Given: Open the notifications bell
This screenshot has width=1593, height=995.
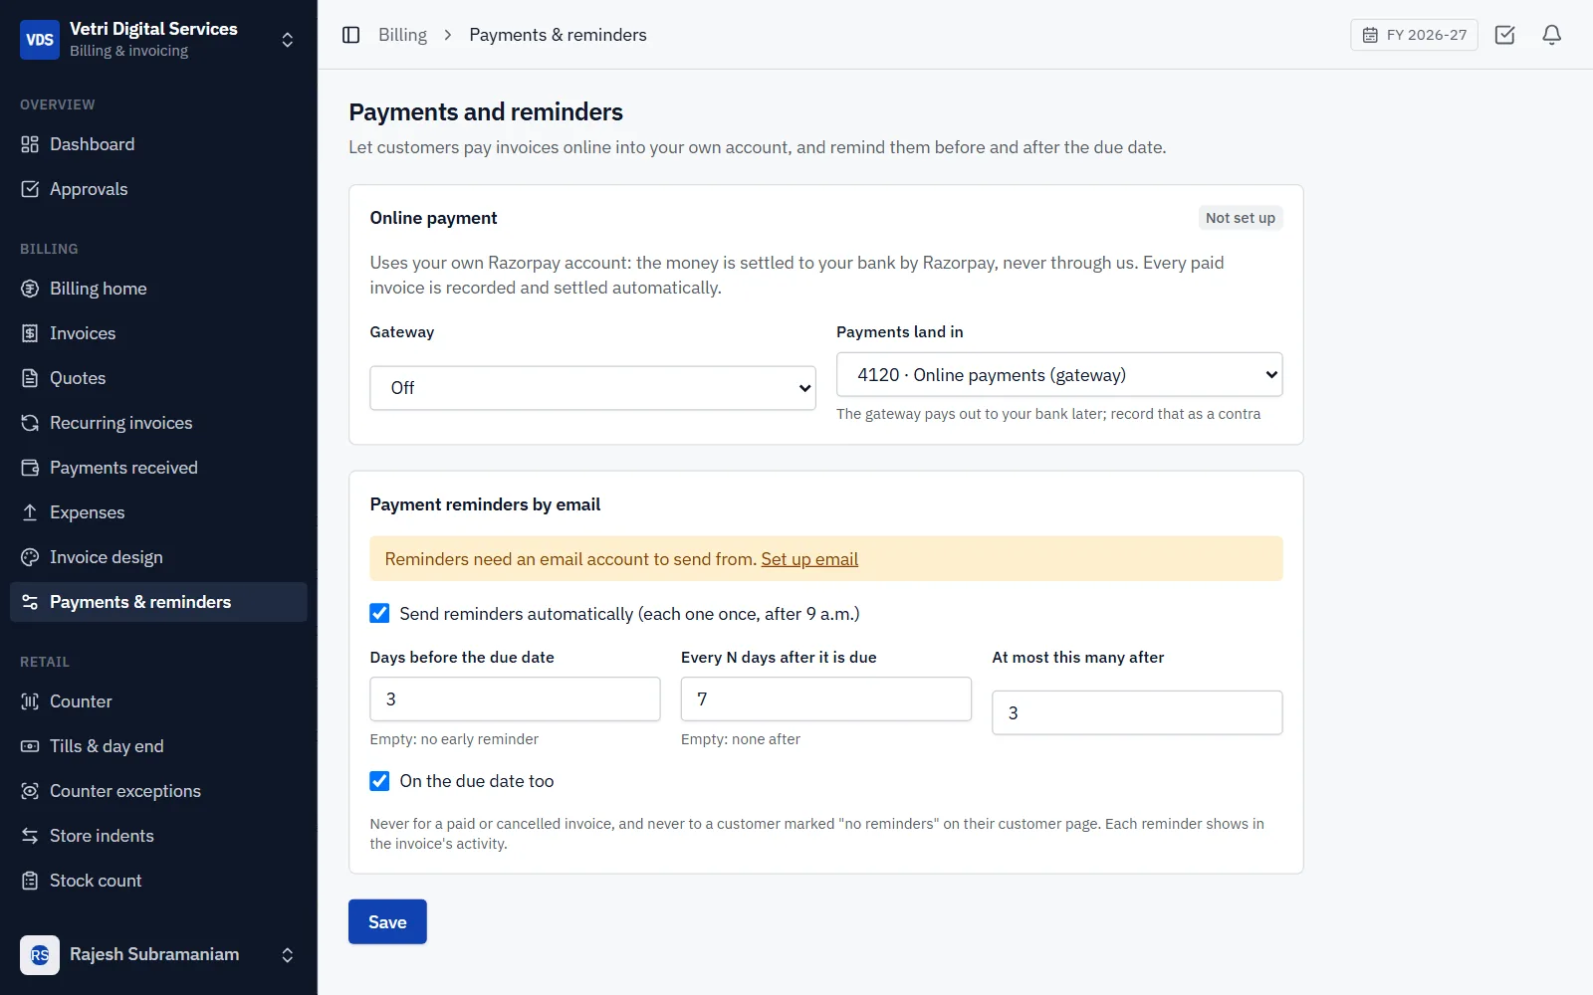Looking at the screenshot, I should click(1551, 35).
